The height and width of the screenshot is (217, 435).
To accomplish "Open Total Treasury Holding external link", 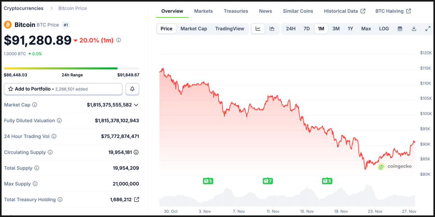I will [136, 199].
